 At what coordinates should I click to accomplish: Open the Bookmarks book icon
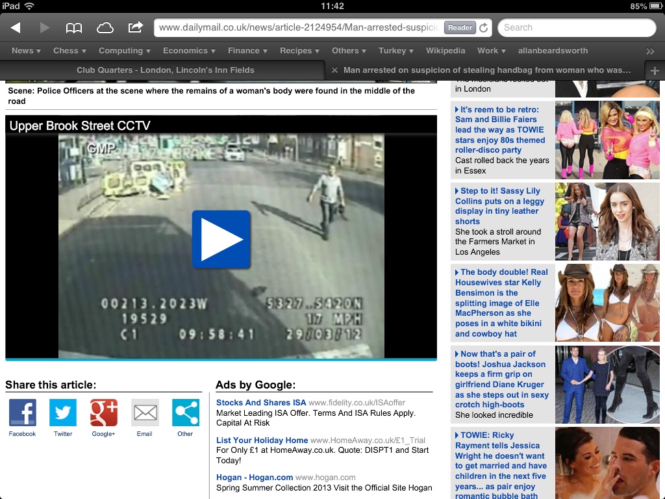74,27
